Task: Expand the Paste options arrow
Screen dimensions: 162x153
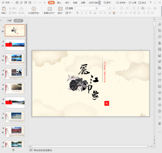Action: [6, 13]
